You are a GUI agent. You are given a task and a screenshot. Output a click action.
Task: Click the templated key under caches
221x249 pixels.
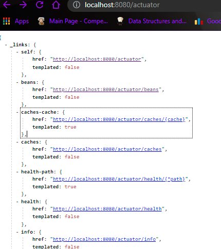(46, 157)
